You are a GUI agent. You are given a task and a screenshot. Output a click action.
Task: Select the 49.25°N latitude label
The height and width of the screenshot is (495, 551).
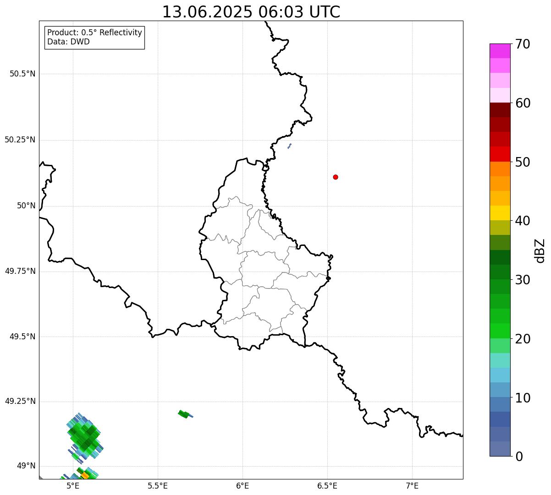click(x=20, y=401)
